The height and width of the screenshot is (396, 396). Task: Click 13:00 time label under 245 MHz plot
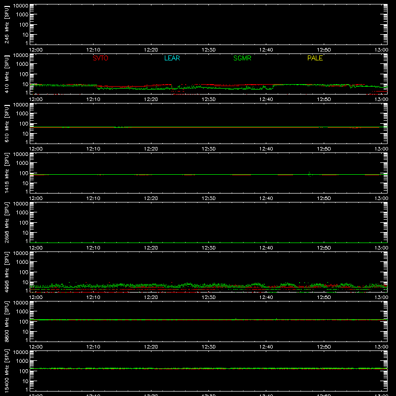(381, 50)
